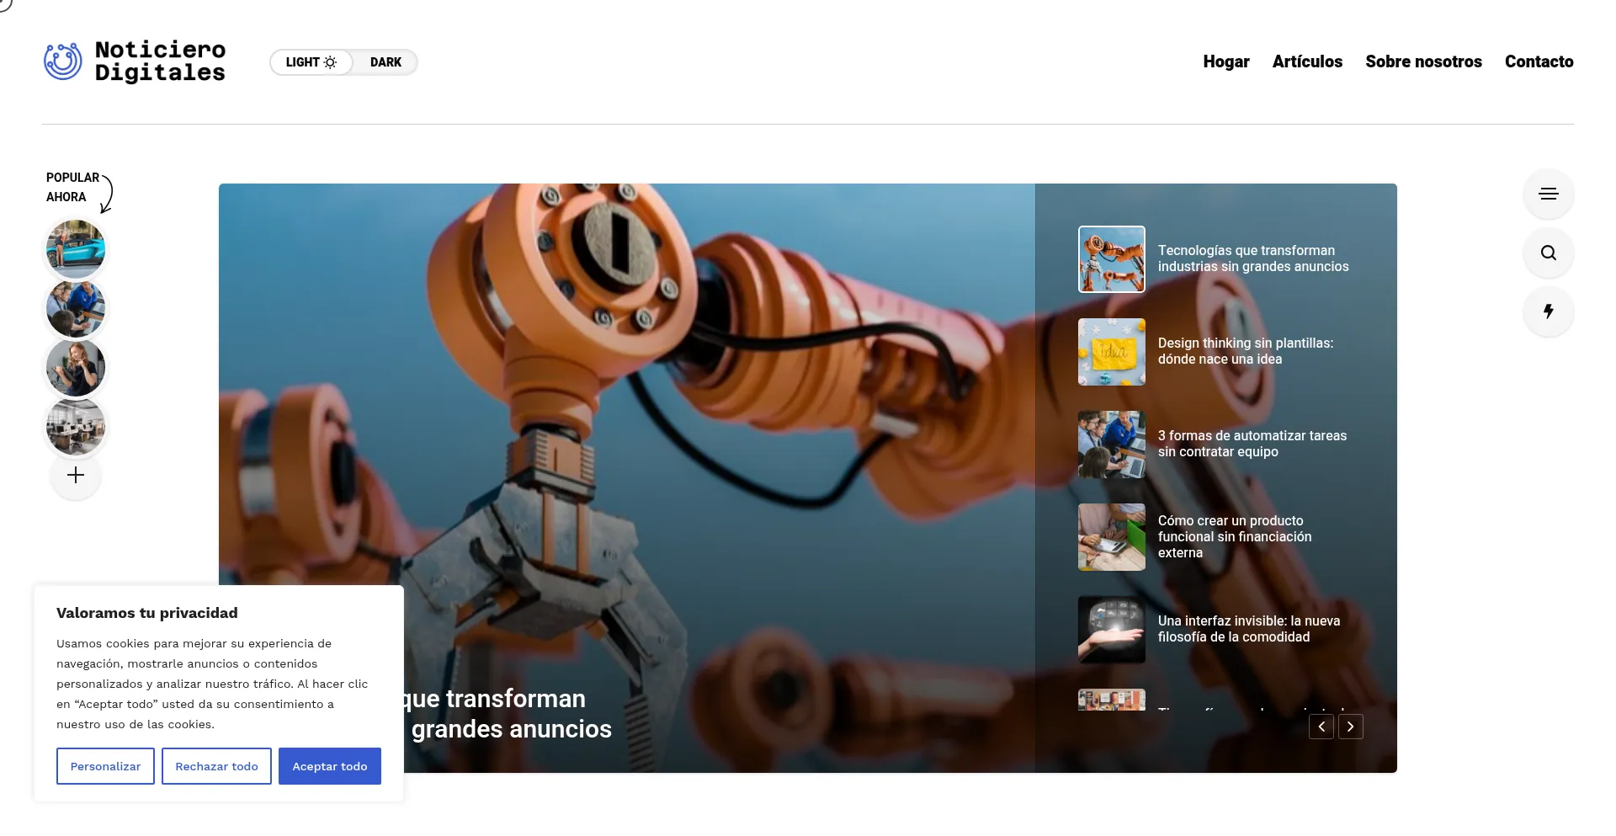This screenshot has height=836, width=1616.
Task: Click the yellow idea note thumbnail
Action: tap(1112, 352)
